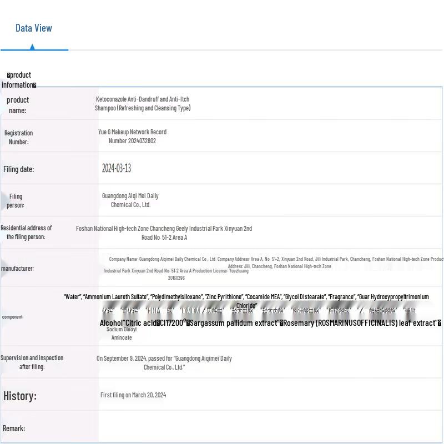Select the Yue G Makeup Network Record number
Screen dimensions: 444x444
tap(132, 137)
